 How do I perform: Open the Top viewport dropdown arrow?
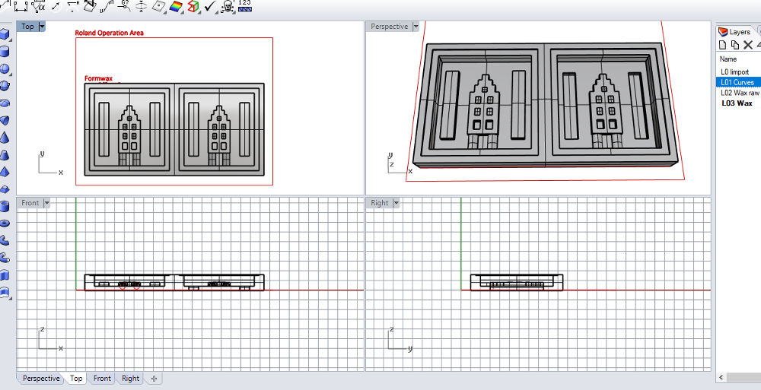coord(42,26)
